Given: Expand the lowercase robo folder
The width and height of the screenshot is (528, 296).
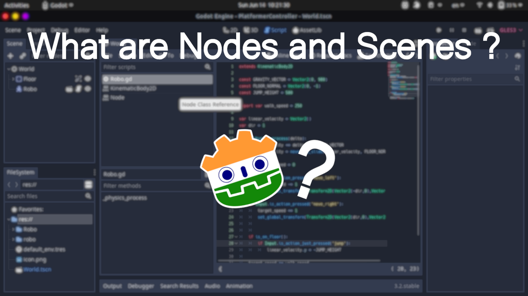Looking at the screenshot, I should click(x=13, y=239).
